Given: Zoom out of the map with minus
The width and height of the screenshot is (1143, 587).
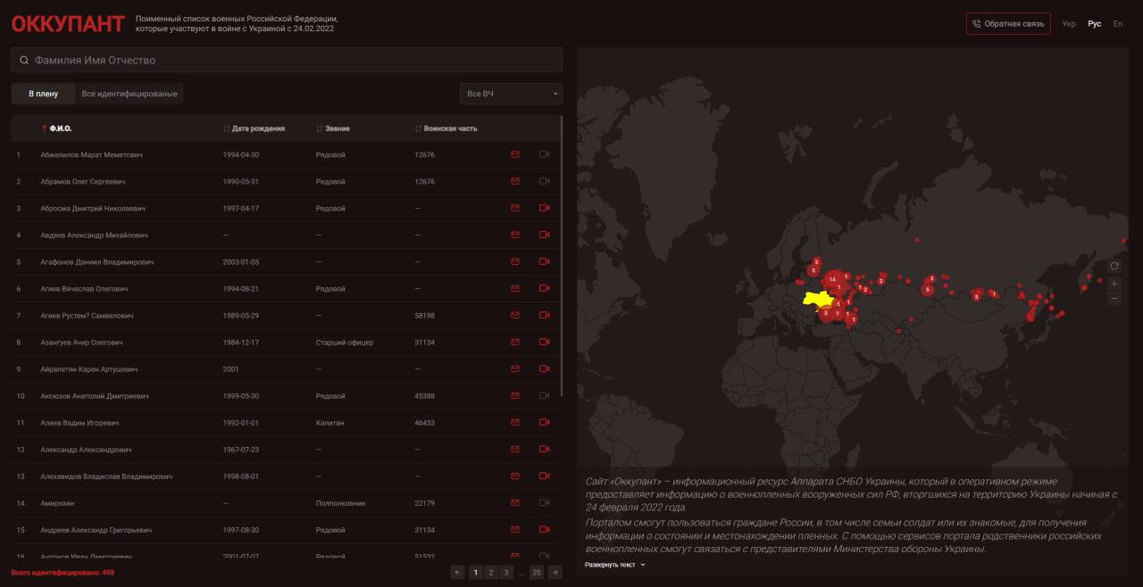Looking at the screenshot, I should pyautogui.click(x=1114, y=299).
